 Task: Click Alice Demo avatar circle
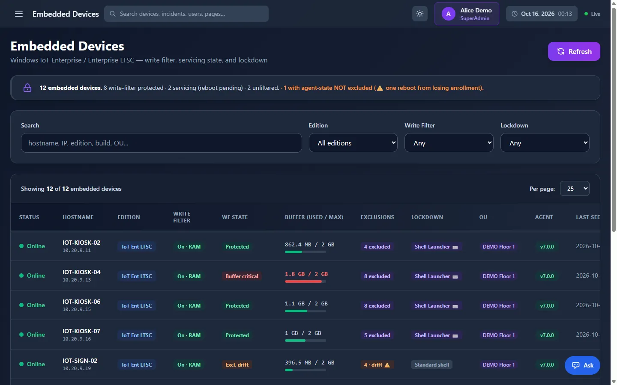(449, 14)
